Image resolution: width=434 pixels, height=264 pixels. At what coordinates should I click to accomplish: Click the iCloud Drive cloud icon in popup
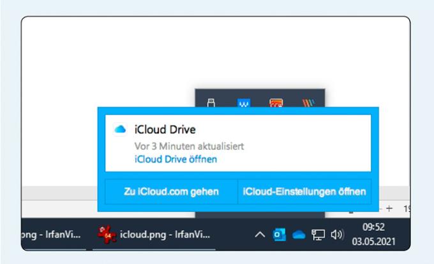coord(120,129)
